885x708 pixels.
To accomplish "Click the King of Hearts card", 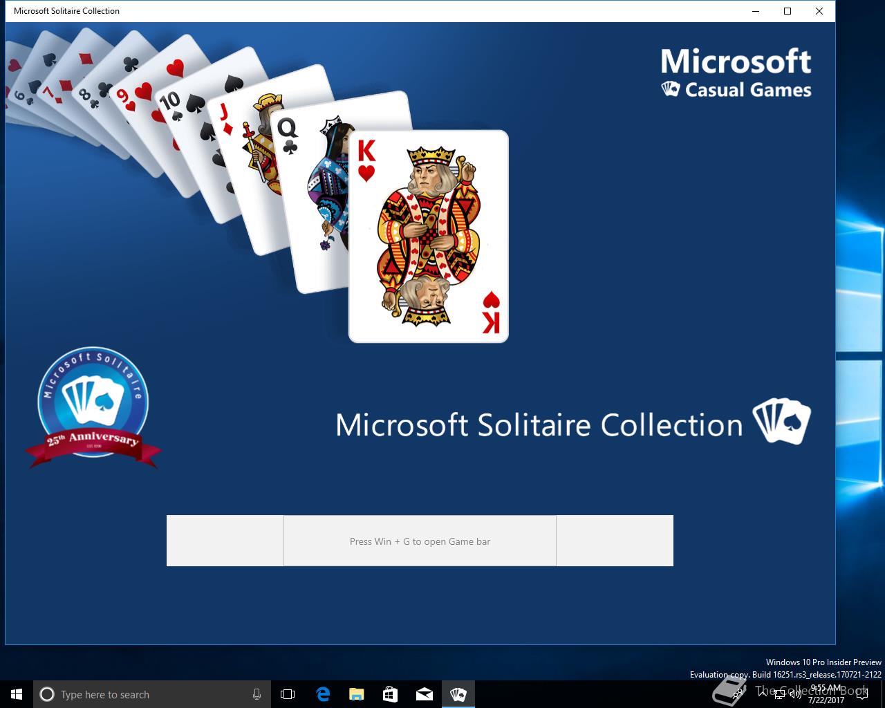I will click(429, 236).
